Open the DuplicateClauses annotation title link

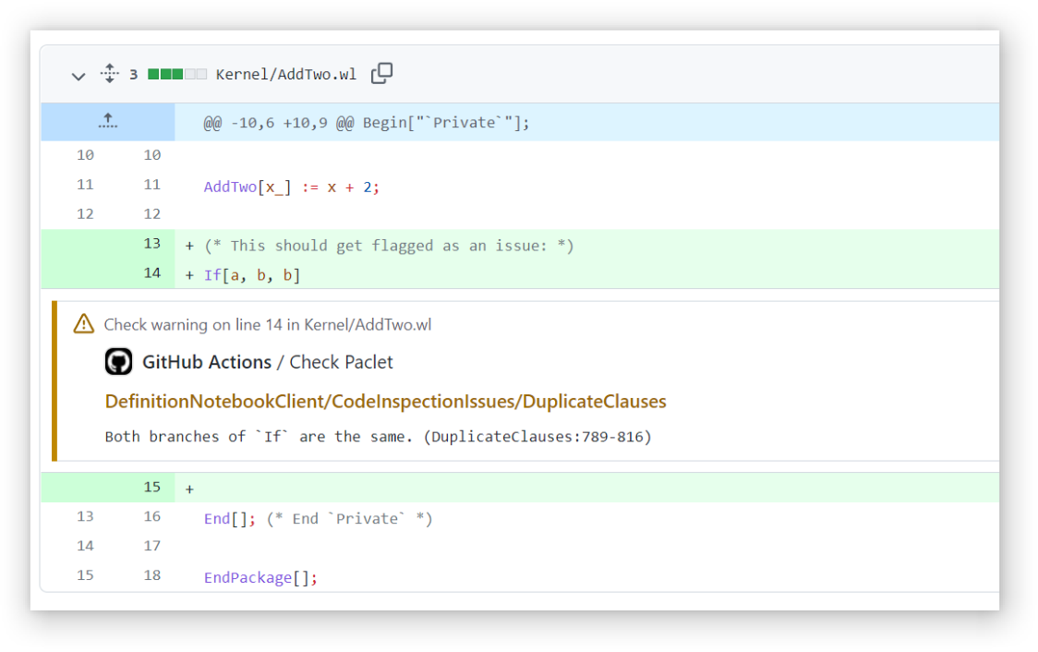coord(385,401)
